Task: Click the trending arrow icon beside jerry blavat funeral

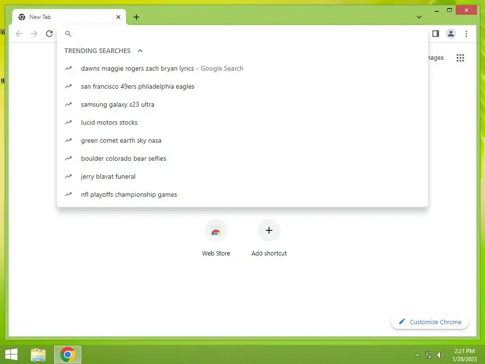Action: (x=68, y=176)
